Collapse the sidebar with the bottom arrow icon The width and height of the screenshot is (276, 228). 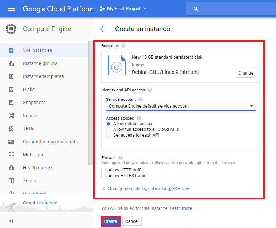point(11,221)
